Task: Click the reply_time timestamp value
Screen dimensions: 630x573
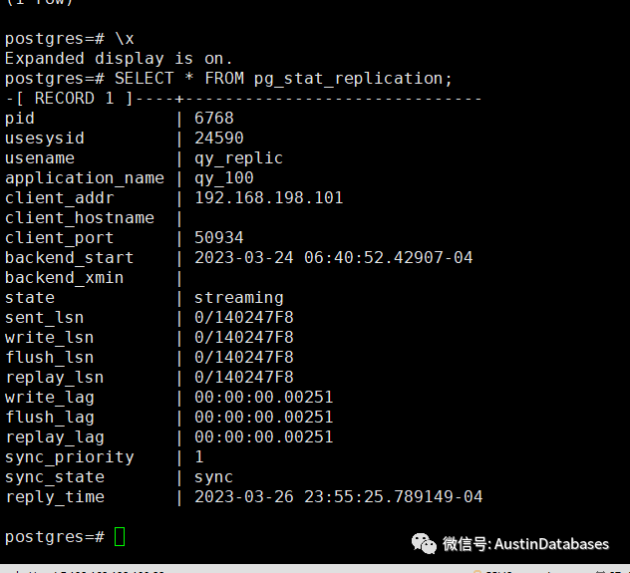Action: (338, 496)
